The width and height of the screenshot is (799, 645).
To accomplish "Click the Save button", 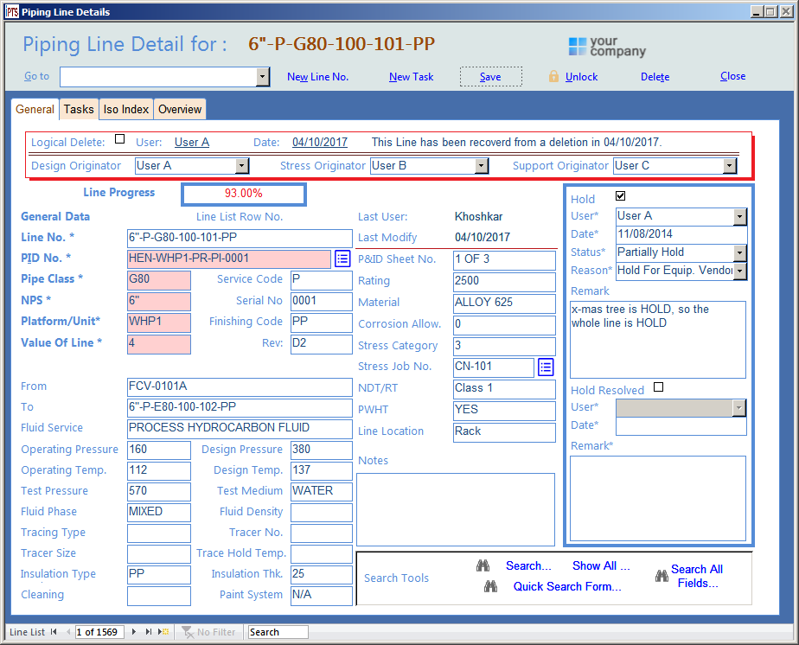I will click(x=490, y=77).
